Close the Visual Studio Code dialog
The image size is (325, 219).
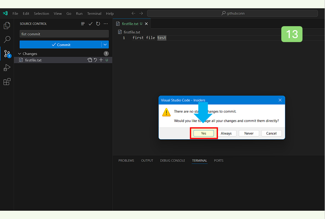tap(280, 100)
